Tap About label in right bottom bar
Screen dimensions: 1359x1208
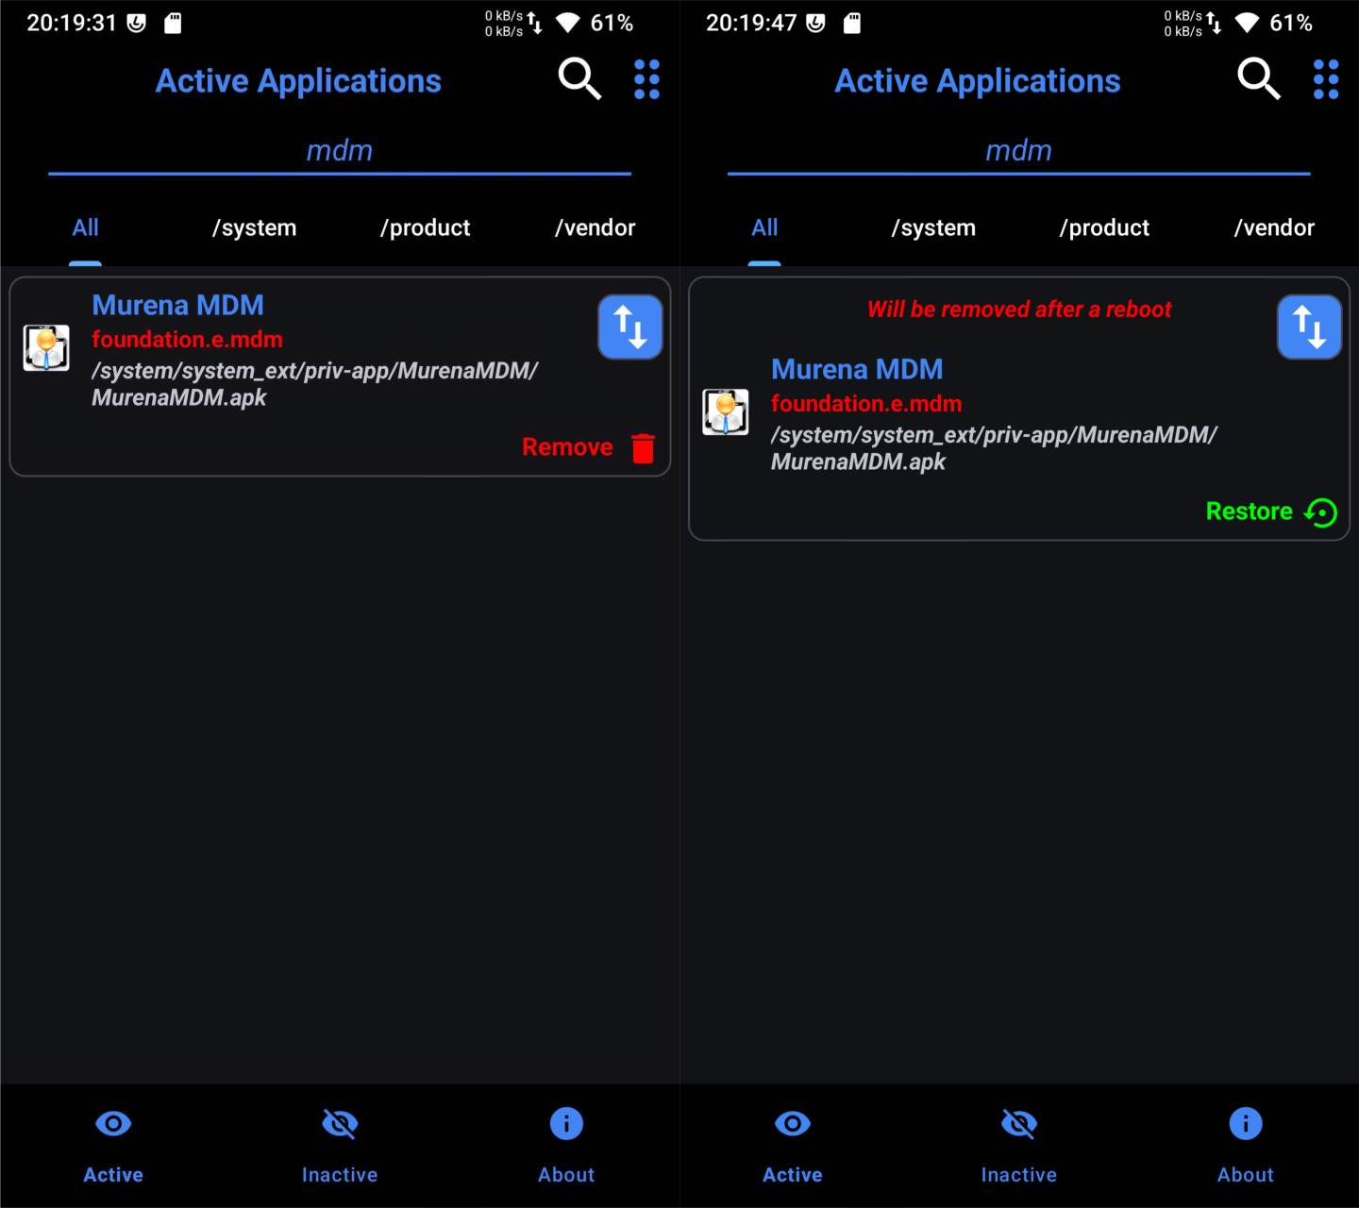[1246, 1175]
